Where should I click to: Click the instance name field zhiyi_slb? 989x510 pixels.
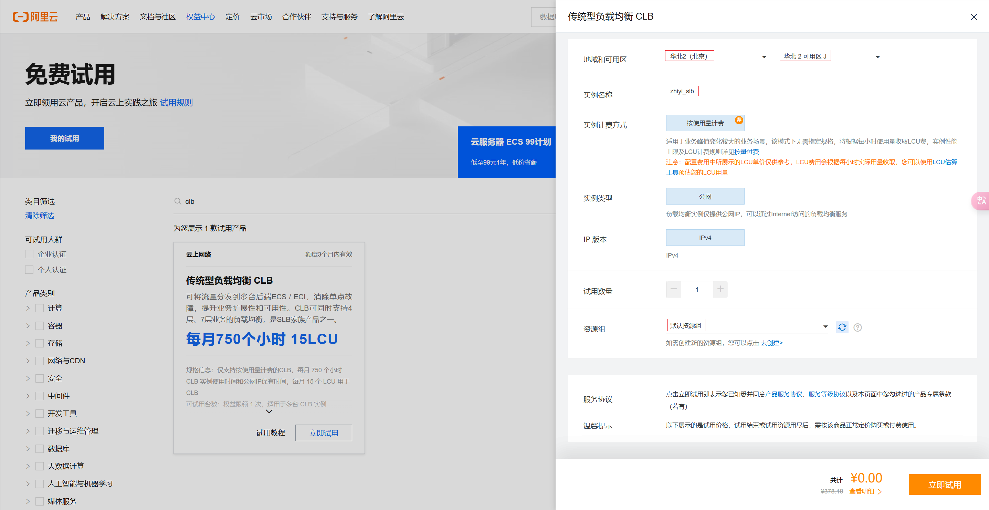point(717,91)
